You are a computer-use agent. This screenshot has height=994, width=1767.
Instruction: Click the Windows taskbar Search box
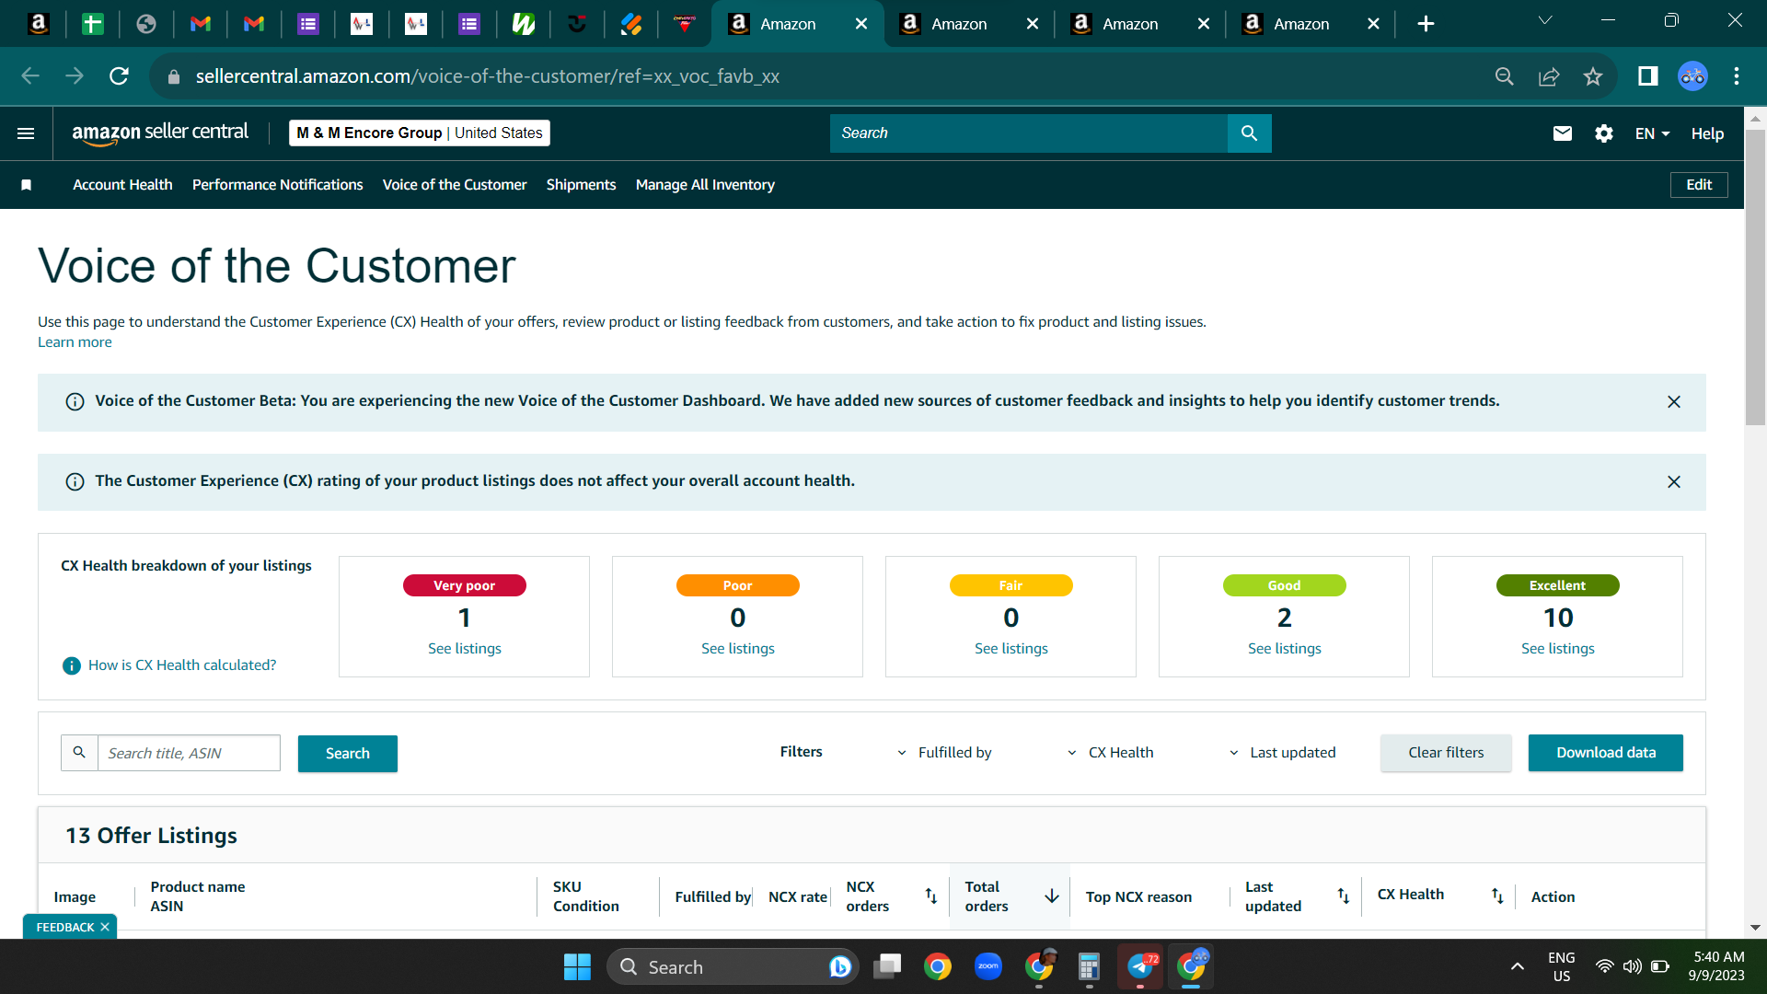coord(733,967)
